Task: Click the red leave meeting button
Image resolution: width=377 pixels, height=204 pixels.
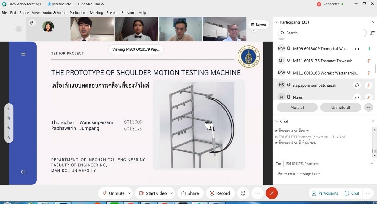Action: click(x=272, y=193)
